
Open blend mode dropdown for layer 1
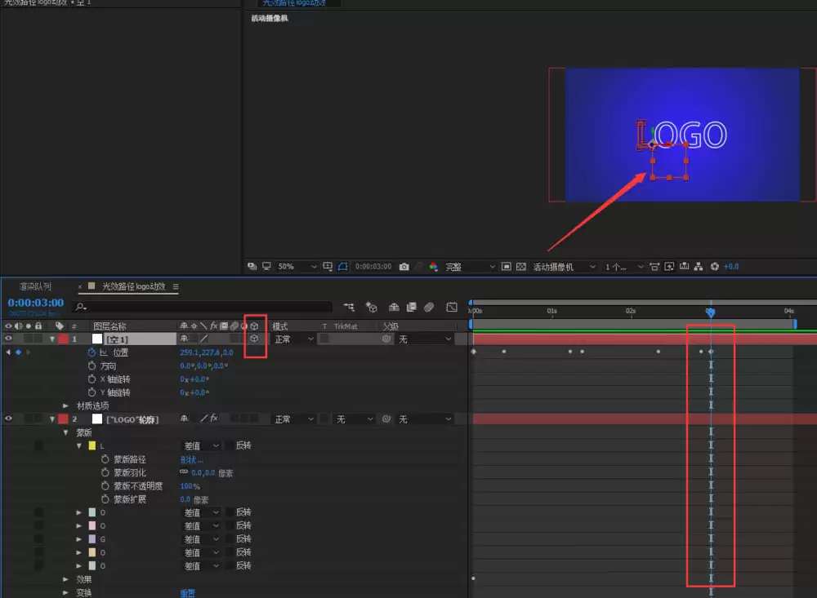[293, 339]
